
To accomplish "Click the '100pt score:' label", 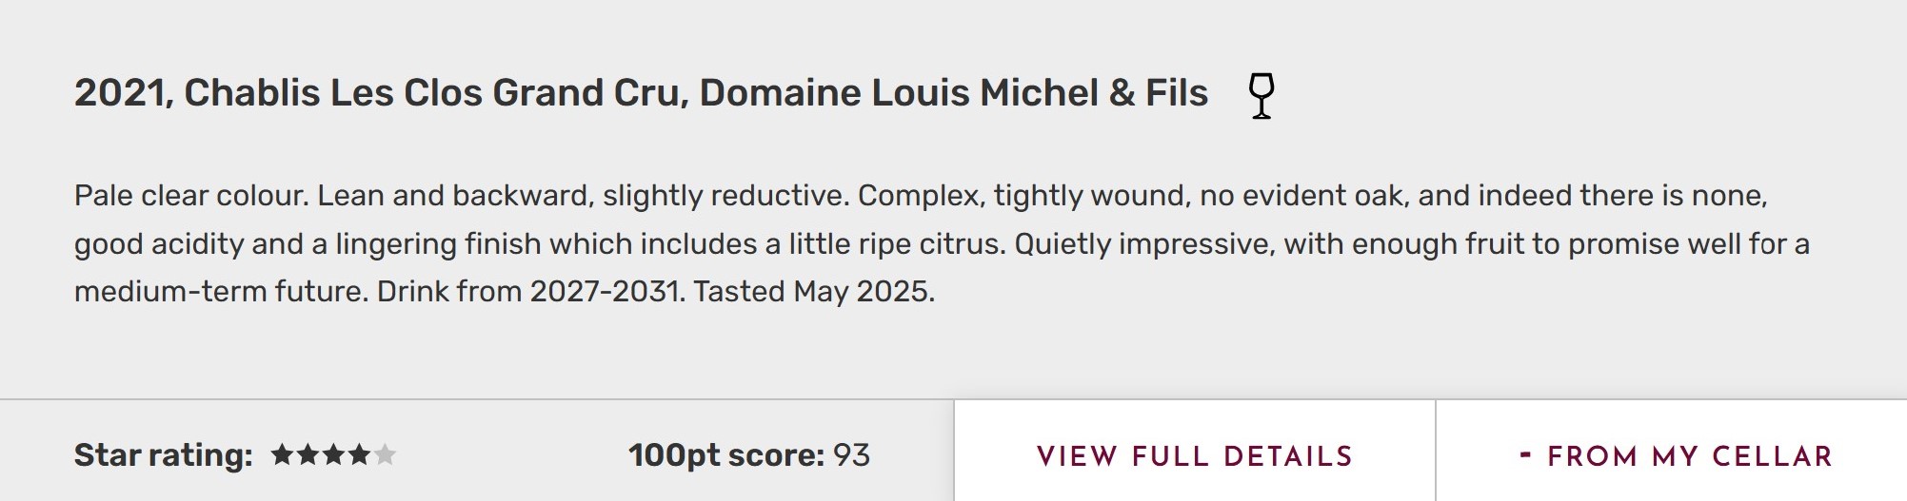I will click(x=725, y=455).
